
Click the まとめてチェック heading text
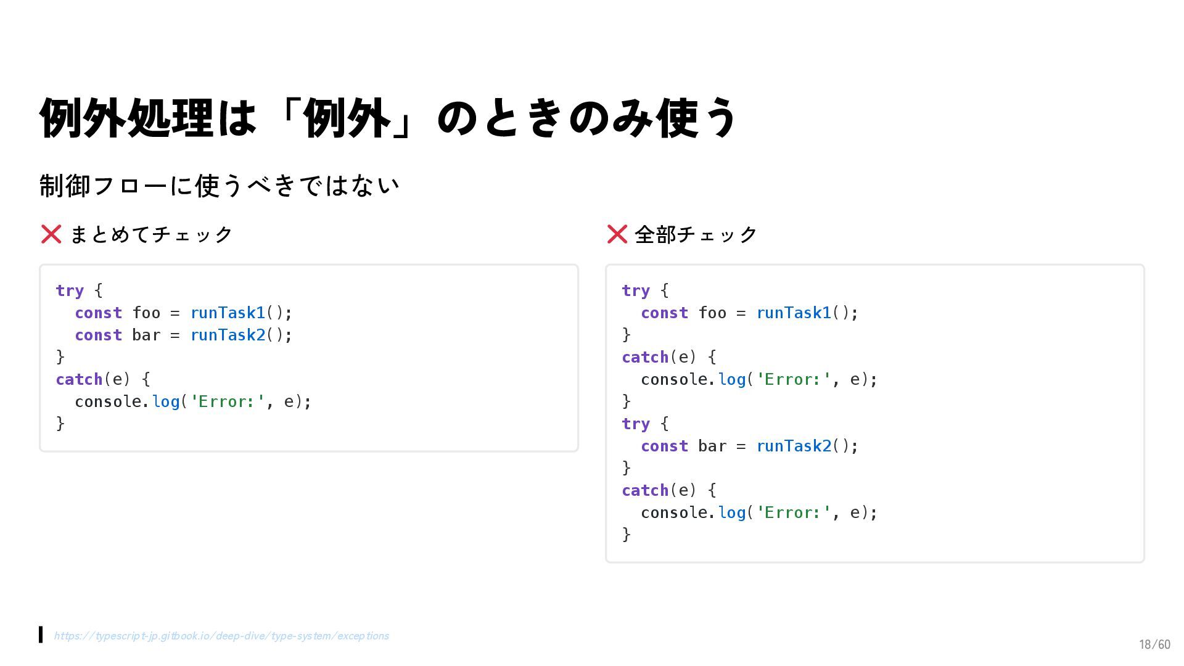click(151, 234)
